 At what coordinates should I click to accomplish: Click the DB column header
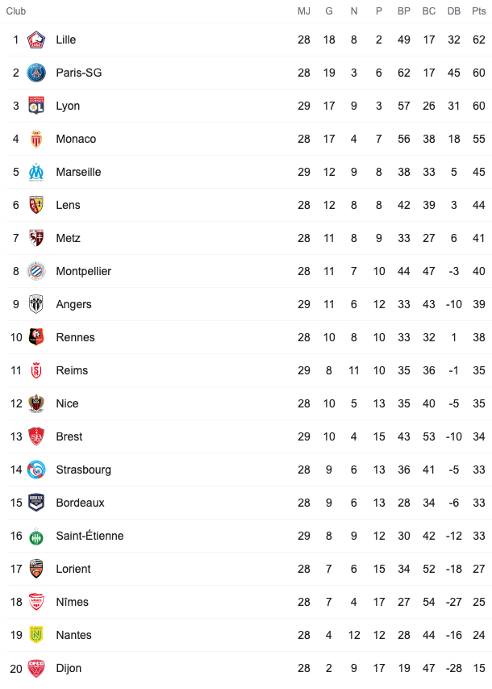(x=454, y=11)
